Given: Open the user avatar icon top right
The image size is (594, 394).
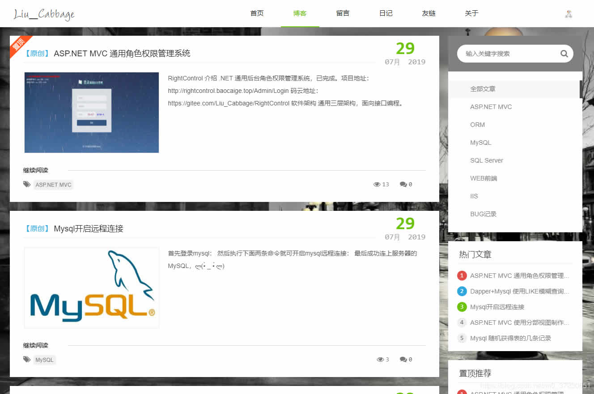Looking at the screenshot, I should pyautogui.click(x=569, y=13).
